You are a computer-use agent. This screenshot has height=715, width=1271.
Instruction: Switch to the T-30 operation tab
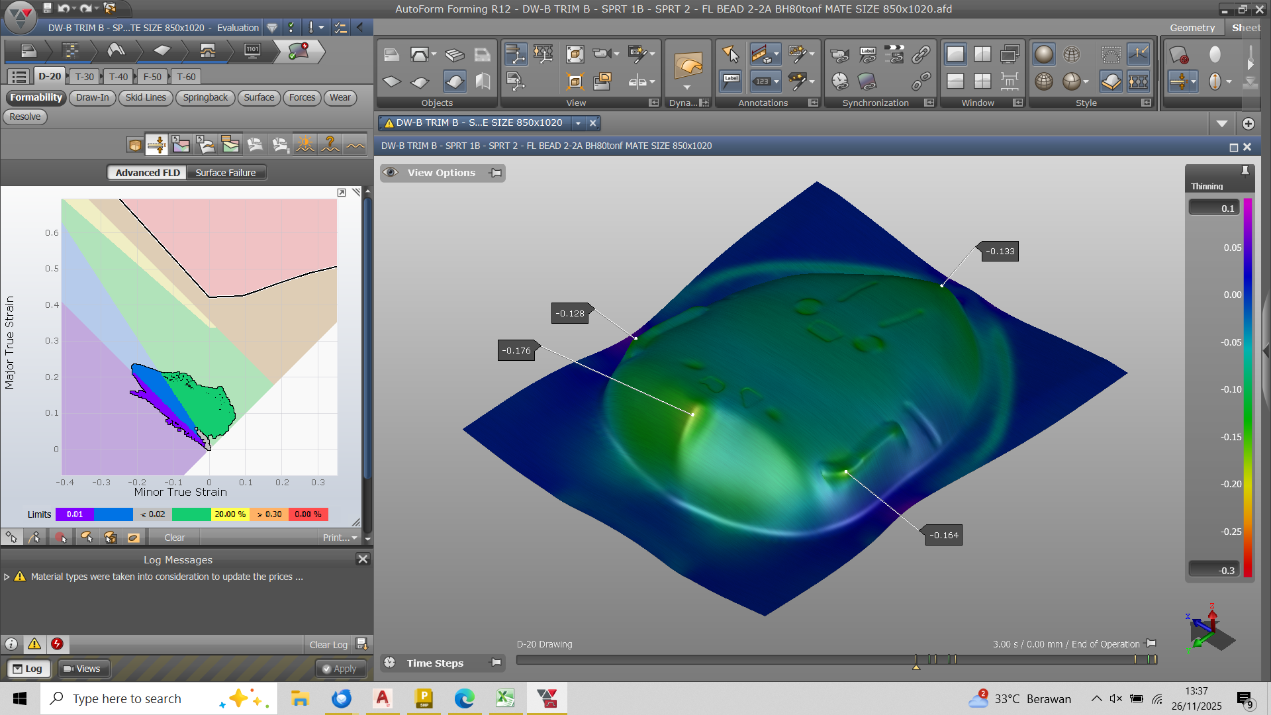tap(85, 77)
